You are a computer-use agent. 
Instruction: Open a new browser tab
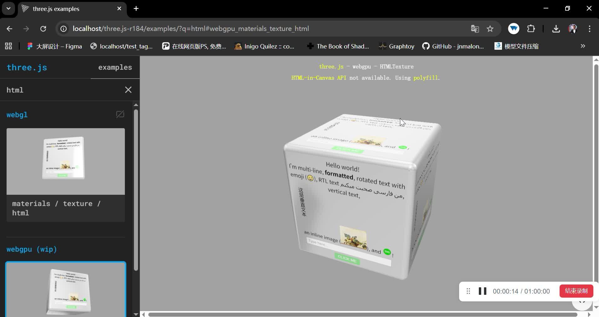(x=136, y=9)
